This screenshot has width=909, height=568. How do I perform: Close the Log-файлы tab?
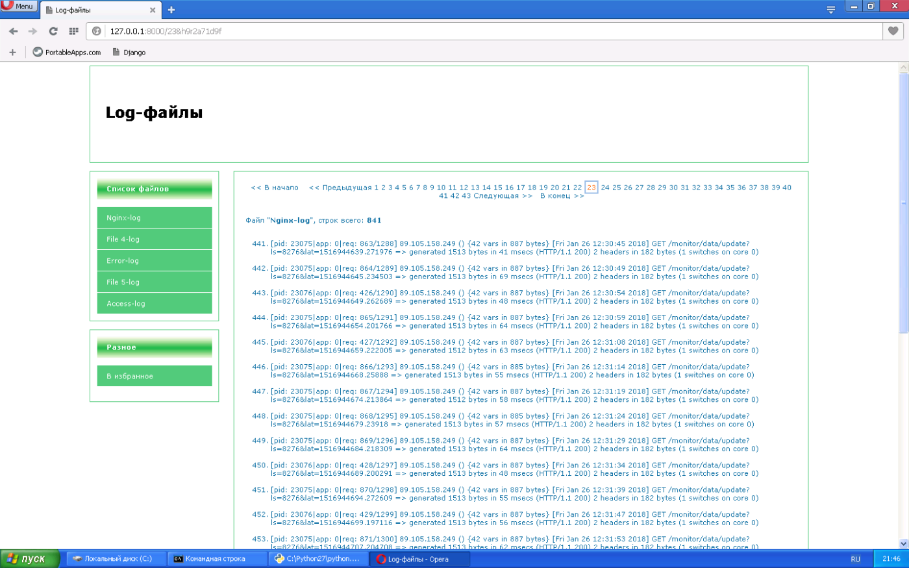(x=153, y=10)
